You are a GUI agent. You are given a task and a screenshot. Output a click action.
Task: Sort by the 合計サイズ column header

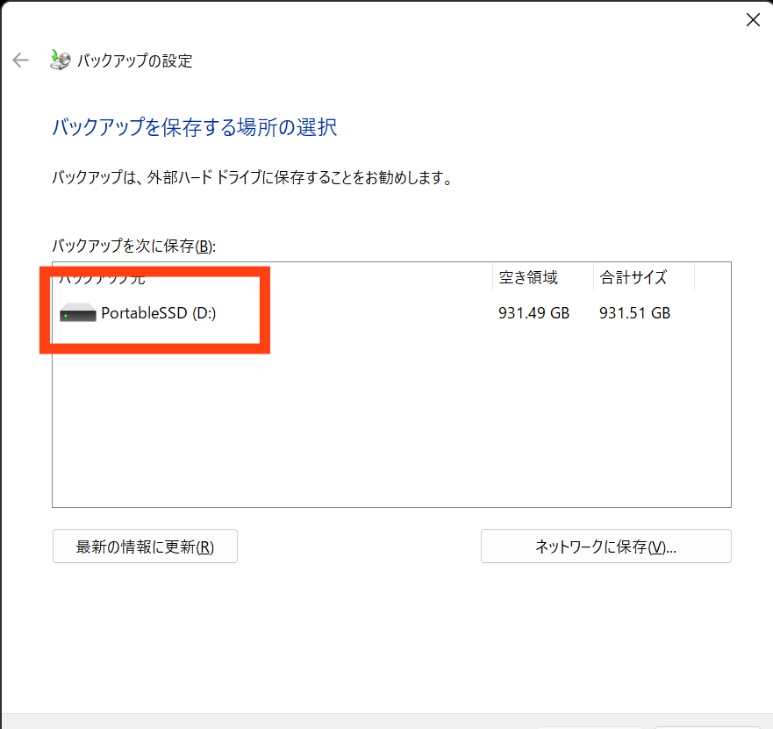click(633, 278)
